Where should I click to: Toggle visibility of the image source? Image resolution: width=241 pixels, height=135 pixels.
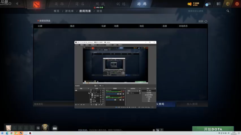pyautogui.click(x=101, y=99)
